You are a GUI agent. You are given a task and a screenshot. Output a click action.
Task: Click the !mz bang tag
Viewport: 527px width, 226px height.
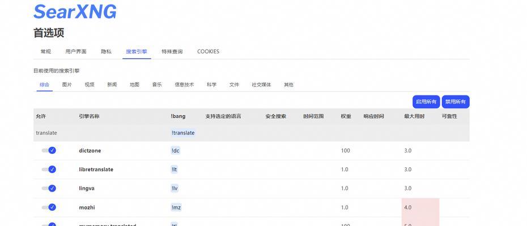(x=176, y=207)
